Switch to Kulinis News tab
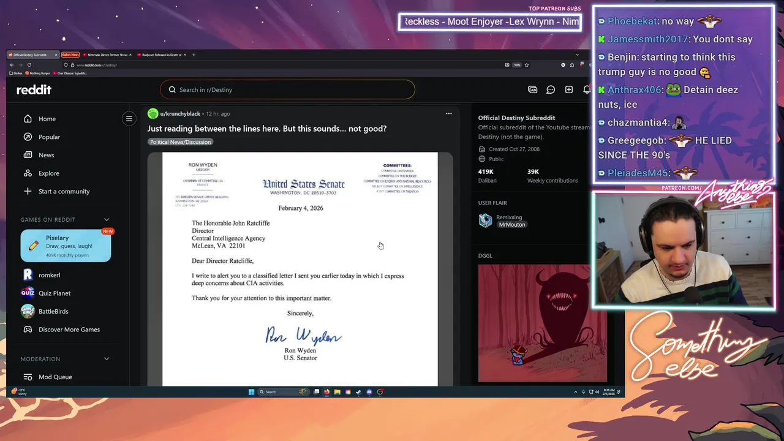Screen dimensions: 784x441 [70, 55]
